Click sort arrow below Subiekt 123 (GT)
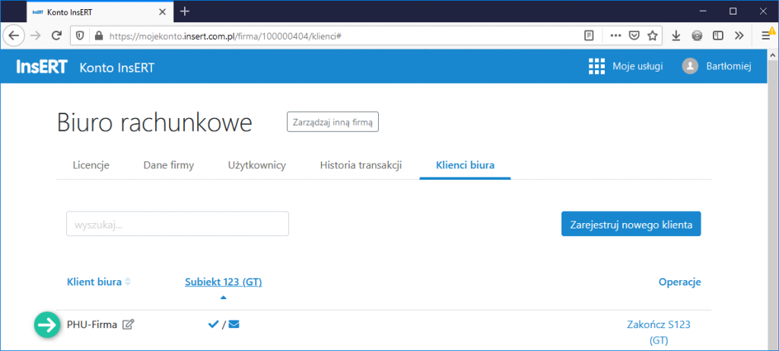 pos(223,297)
